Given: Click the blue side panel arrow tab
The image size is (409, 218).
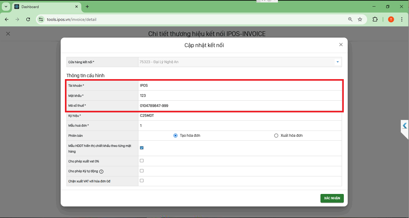Looking at the screenshot, I should pos(404,126).
